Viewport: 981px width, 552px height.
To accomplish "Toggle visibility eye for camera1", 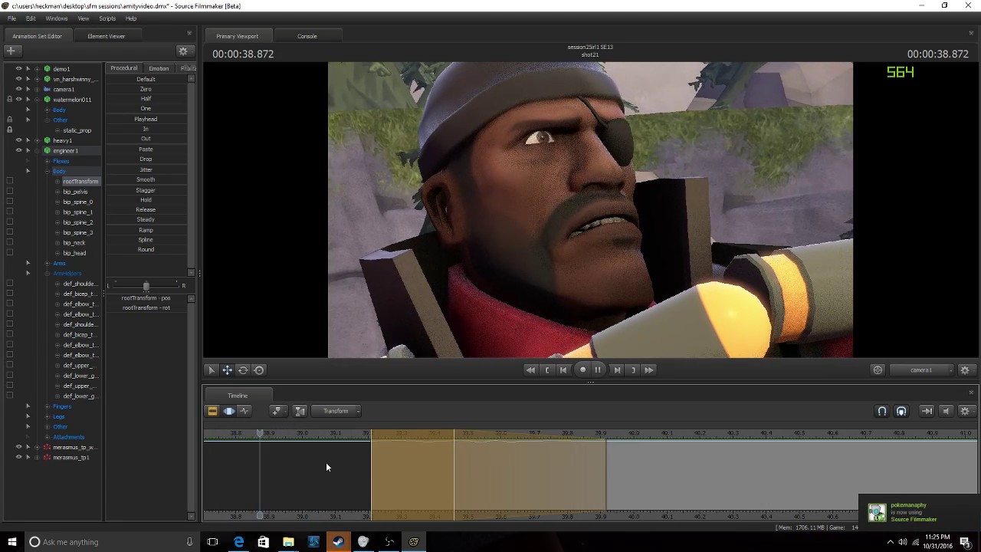I will tap(19, 89).
